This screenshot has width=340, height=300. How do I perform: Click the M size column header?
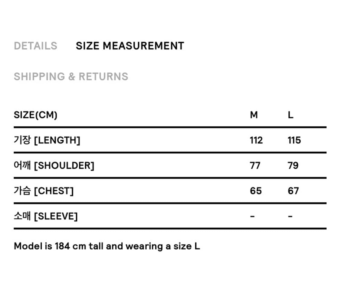click(254, 115)
